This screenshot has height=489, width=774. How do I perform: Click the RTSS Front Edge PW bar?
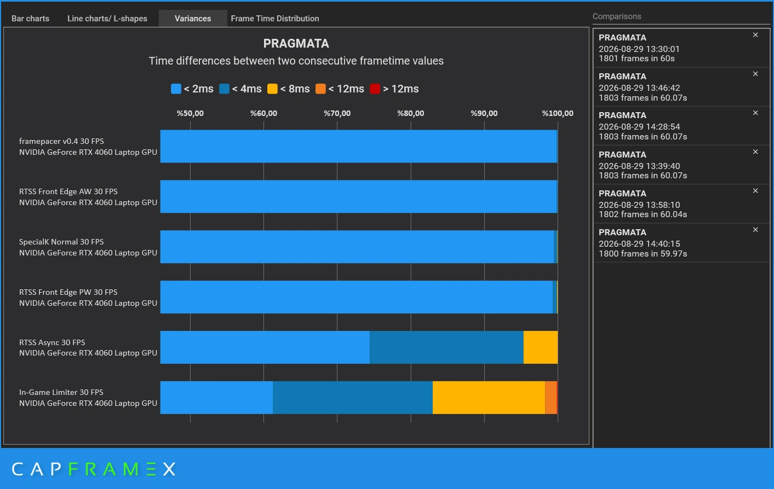(359, 297)
